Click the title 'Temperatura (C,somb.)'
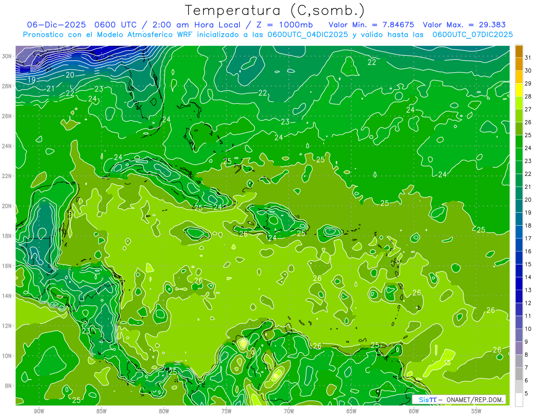The width and height of the screenshot is (540, 417). click(x=275, y=10)
